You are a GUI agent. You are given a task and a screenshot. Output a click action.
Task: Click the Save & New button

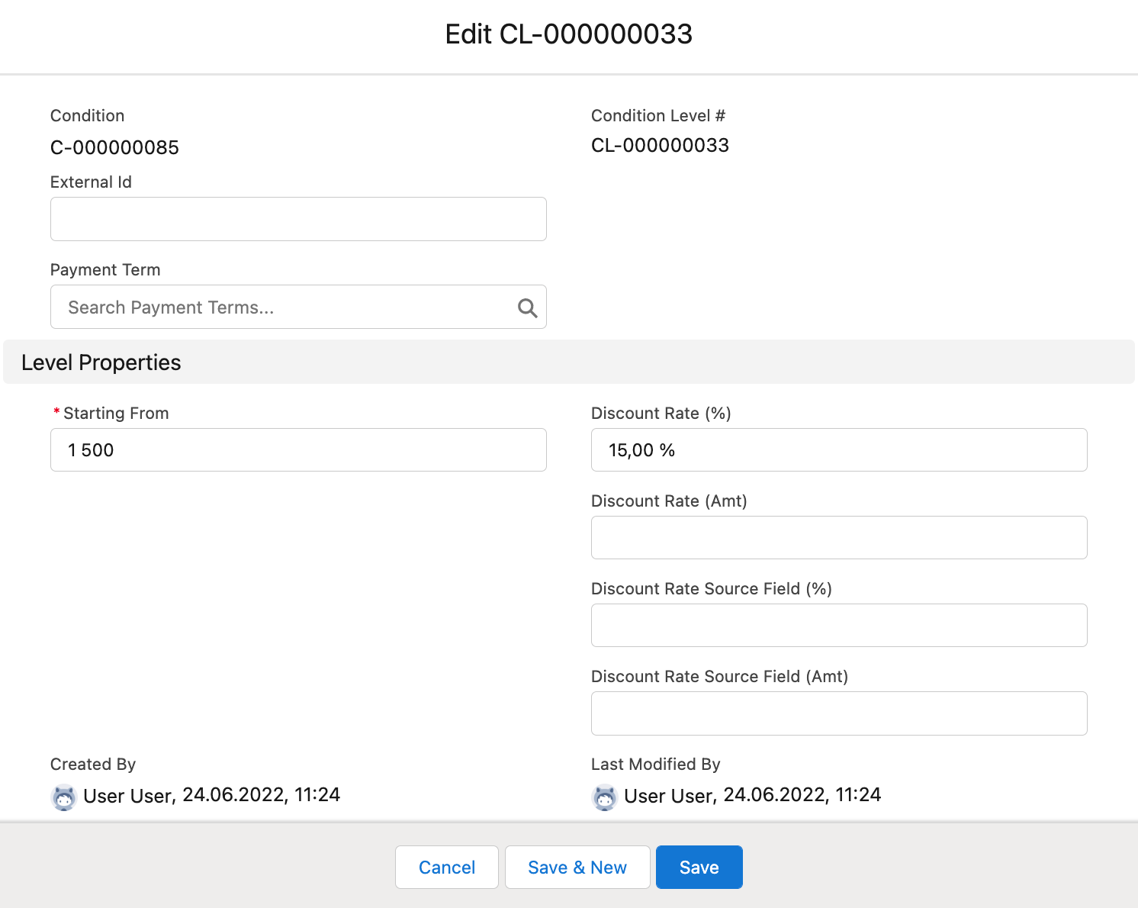(x=577, y=868)
